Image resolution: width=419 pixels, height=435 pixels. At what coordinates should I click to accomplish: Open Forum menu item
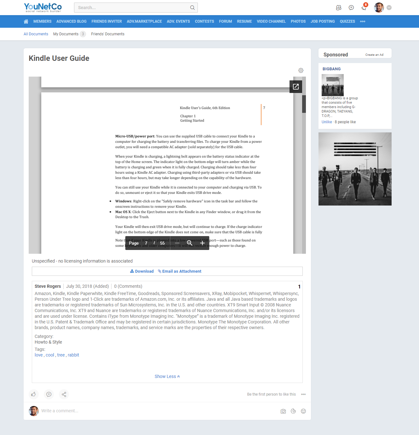225,21
